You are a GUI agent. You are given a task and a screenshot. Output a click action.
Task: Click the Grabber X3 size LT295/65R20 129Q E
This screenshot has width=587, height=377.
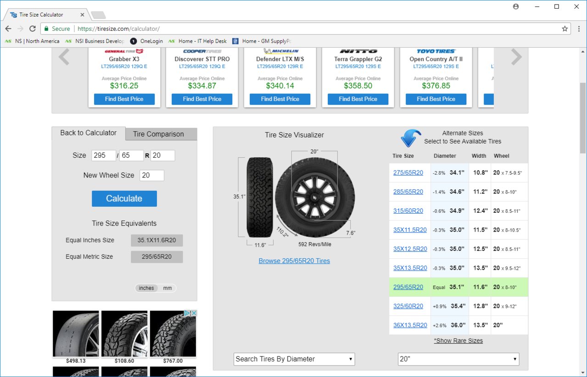[124, 67]
